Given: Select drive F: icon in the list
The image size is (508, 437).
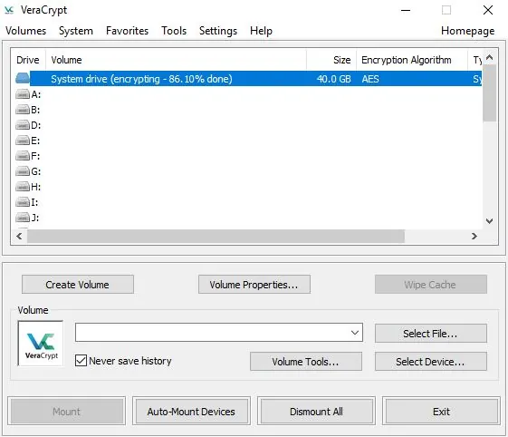Looking at the screenshot, I should [x=23, y=156].
